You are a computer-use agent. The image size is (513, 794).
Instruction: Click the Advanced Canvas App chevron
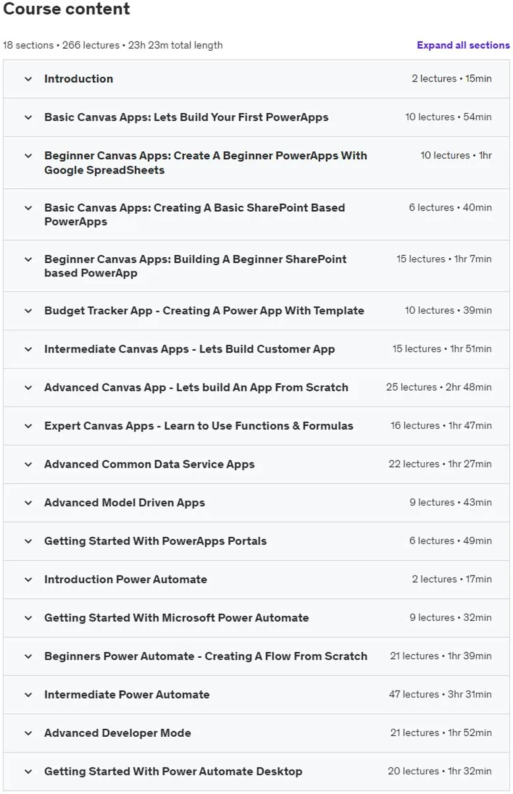28,387
